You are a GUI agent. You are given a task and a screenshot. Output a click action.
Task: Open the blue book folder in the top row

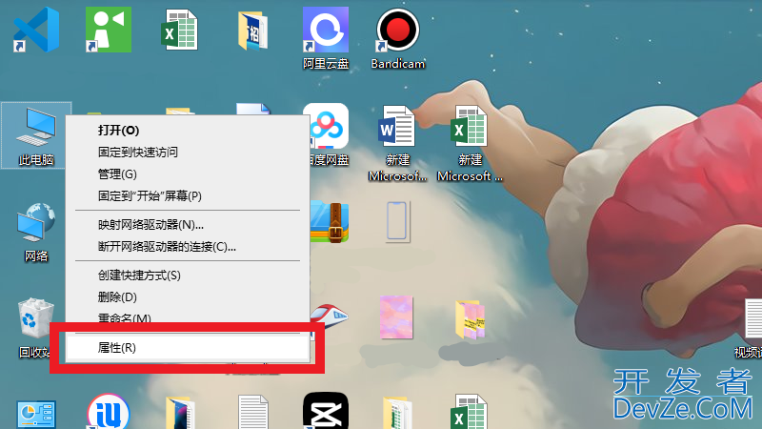252,31
